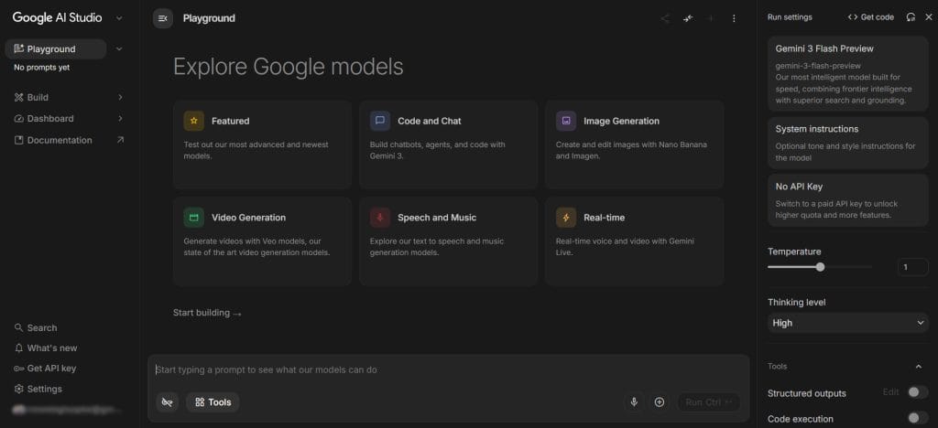Click the blurred account email at the sidebar bottom

click(x=65, y=410)
